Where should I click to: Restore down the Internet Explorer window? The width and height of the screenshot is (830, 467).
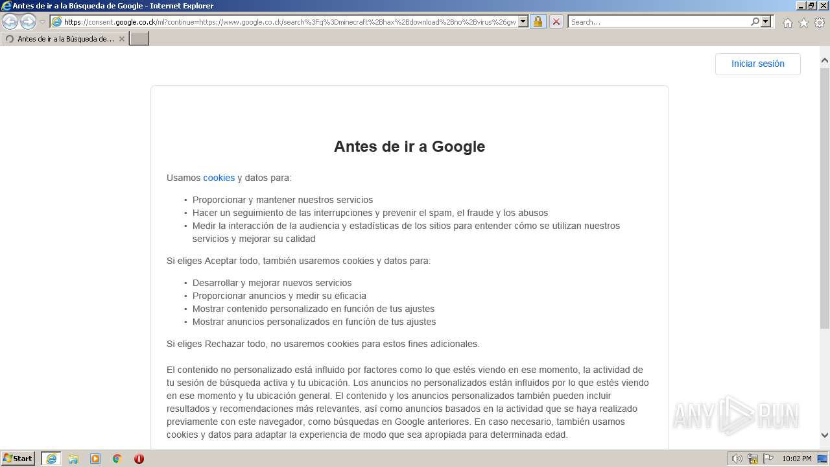point(811,6)
